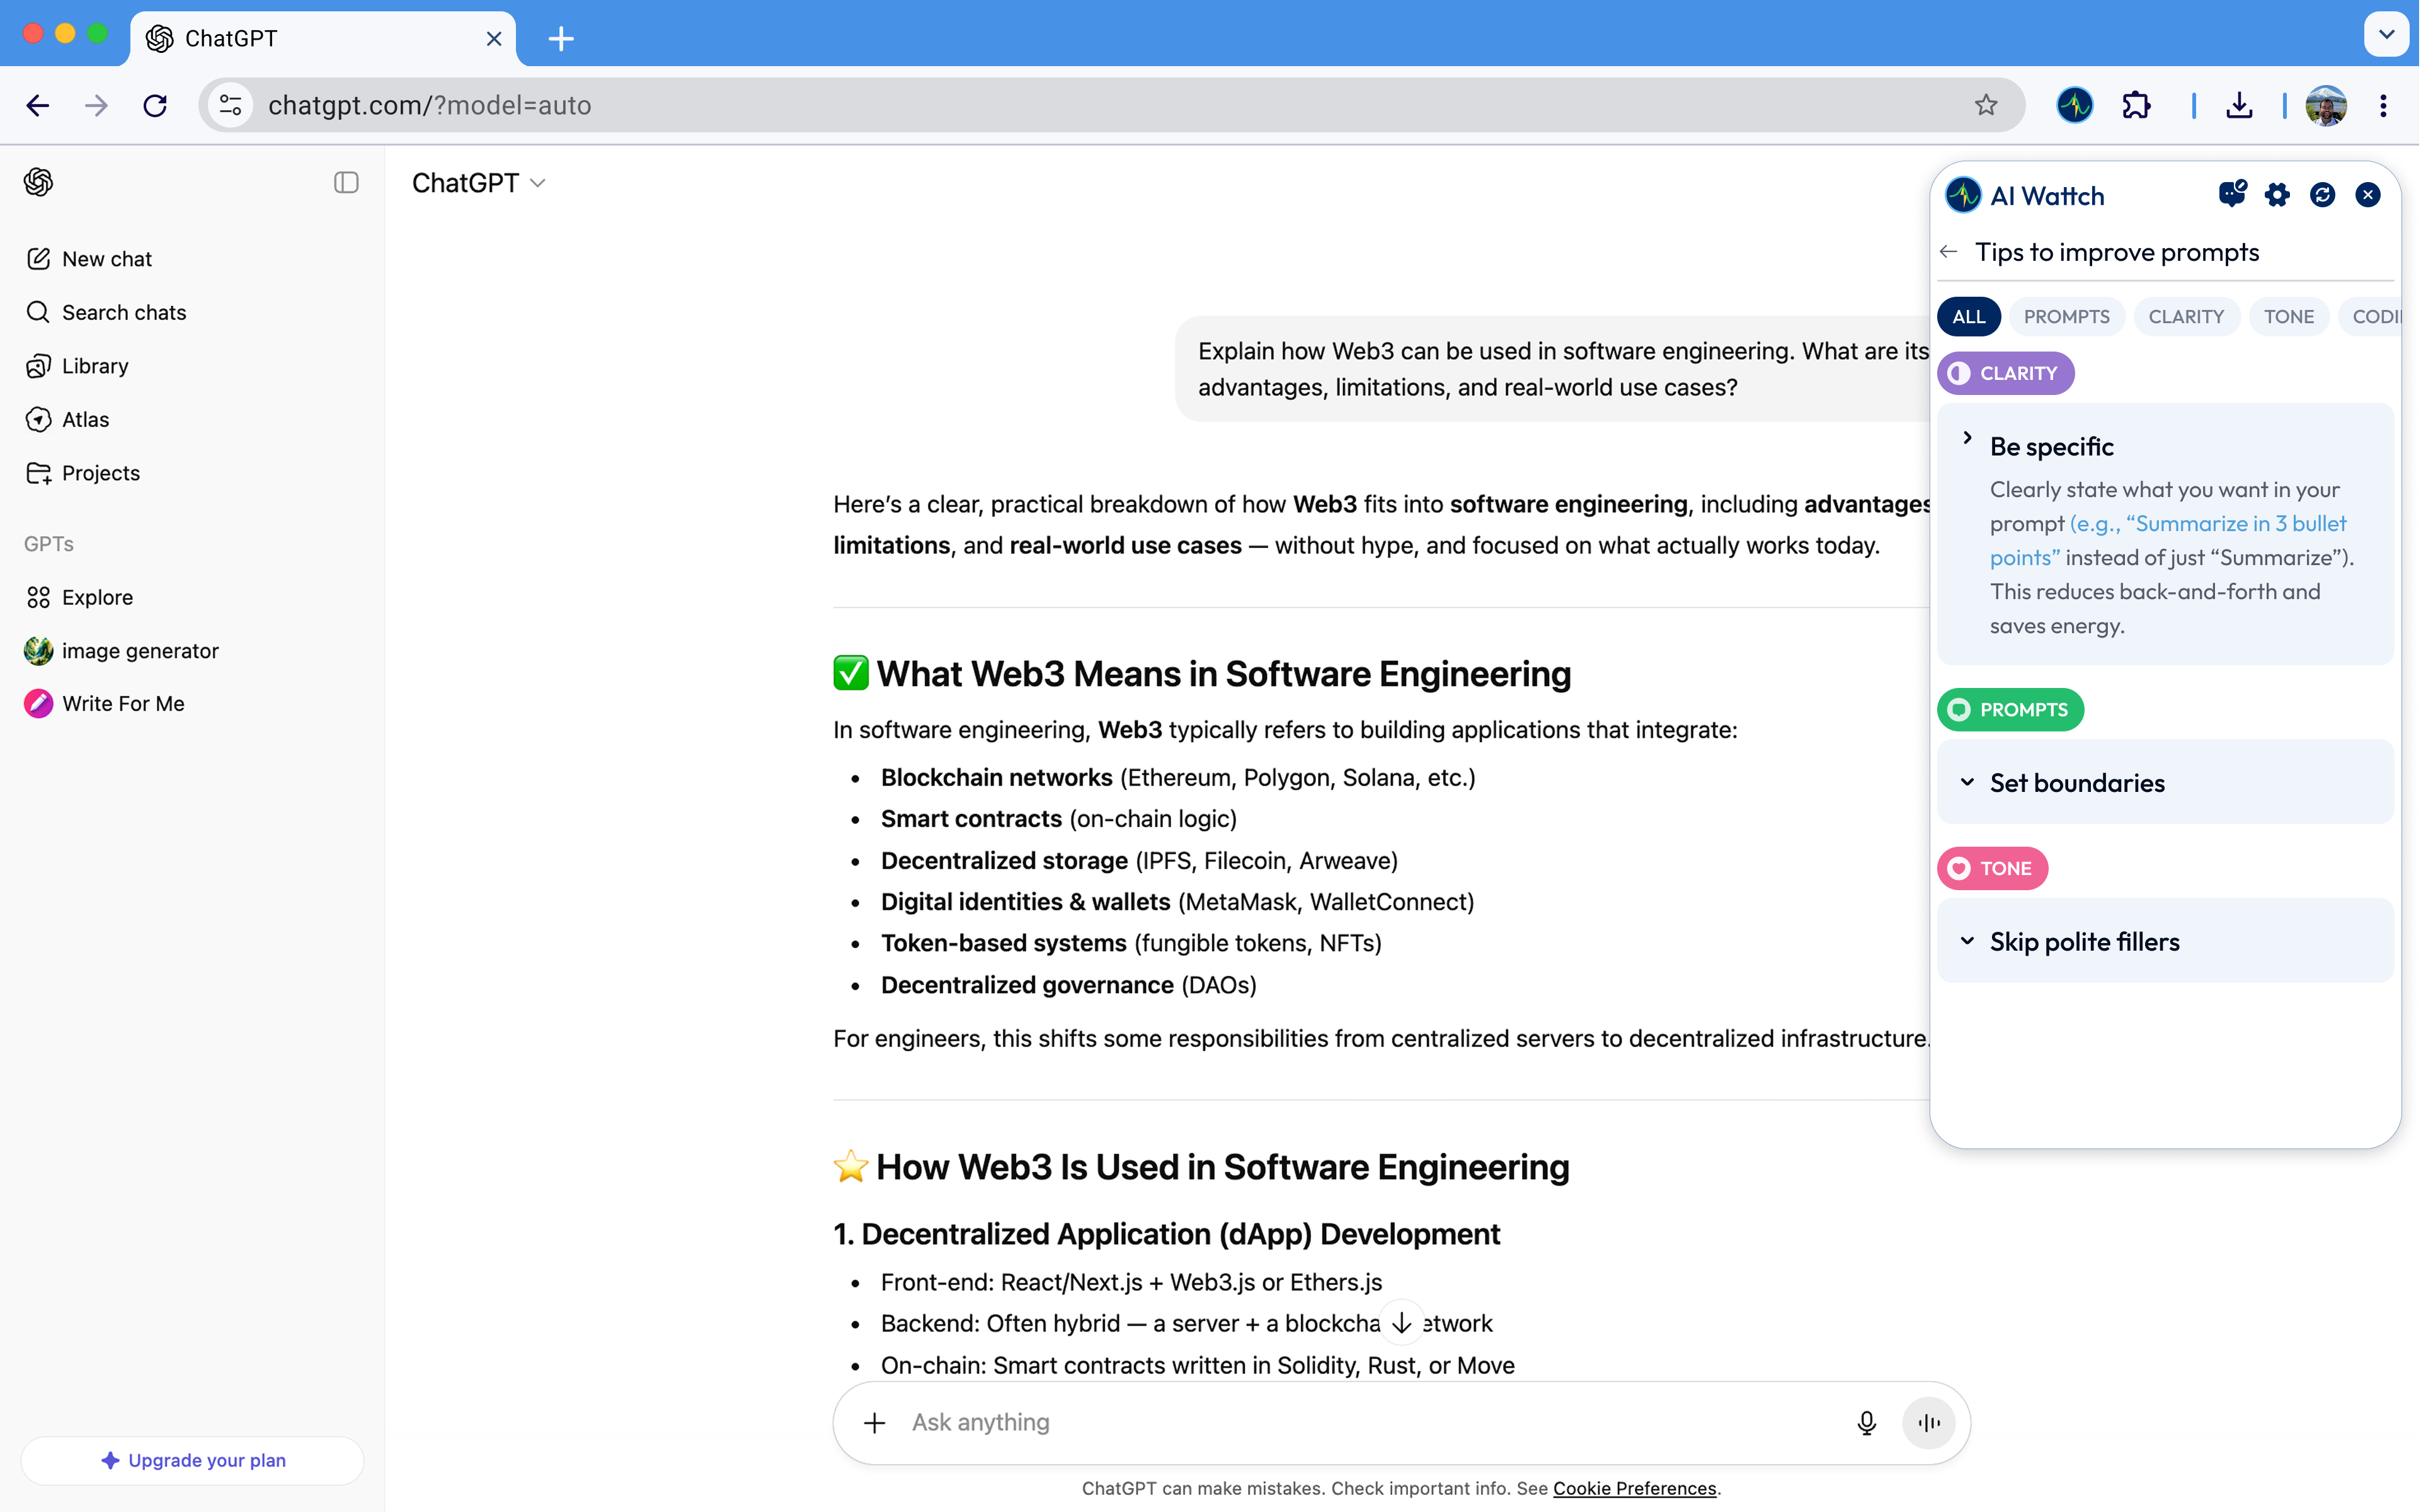Jump to bottom with the down-arrow button
The height and width of the screenshot is (1512, 2421).
(x=1402, y=1323)
